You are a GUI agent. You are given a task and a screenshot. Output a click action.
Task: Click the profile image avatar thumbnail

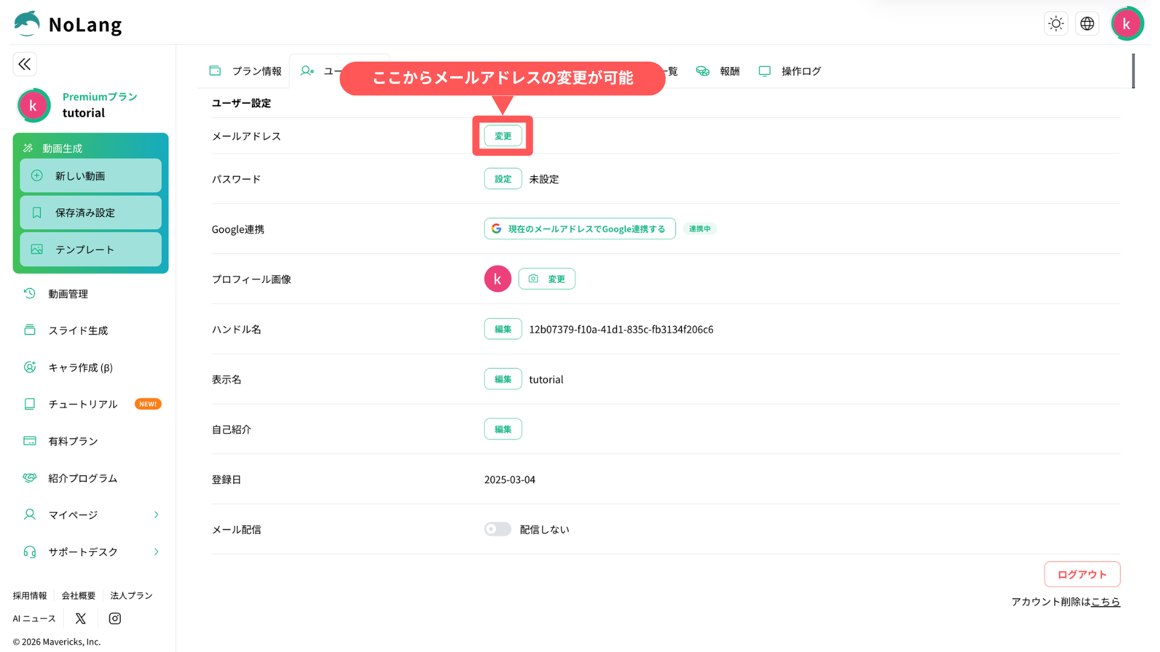(497, 279)
